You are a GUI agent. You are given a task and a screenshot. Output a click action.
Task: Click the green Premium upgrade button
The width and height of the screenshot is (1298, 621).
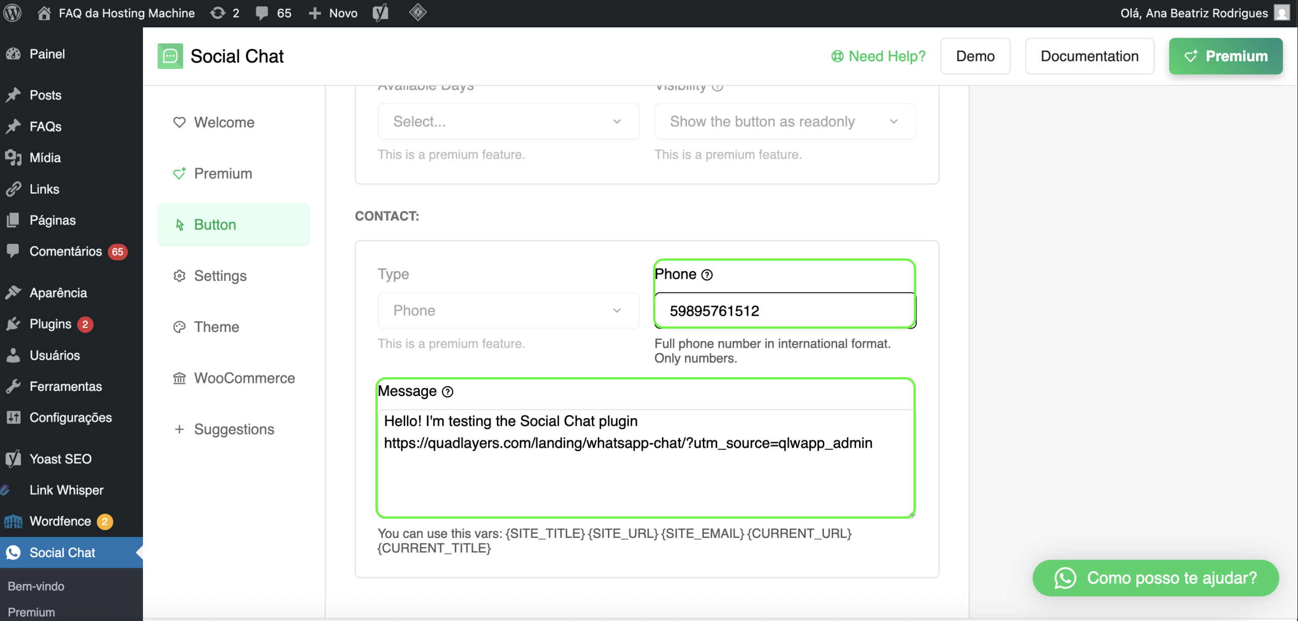click(x=1225, y=56)
